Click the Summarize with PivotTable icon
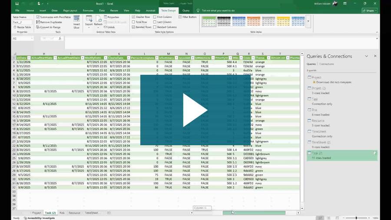Image resolution: width=391 pixels, height=220 pixels. point(38,17)
